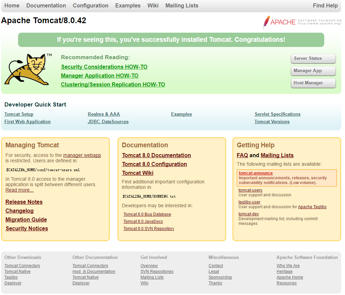Open Clustering/Session Replication HOW-TO link

(x=113, y=84)
